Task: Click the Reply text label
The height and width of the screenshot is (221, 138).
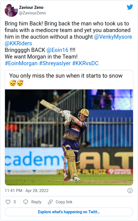Action: click(x=36, y=202)
